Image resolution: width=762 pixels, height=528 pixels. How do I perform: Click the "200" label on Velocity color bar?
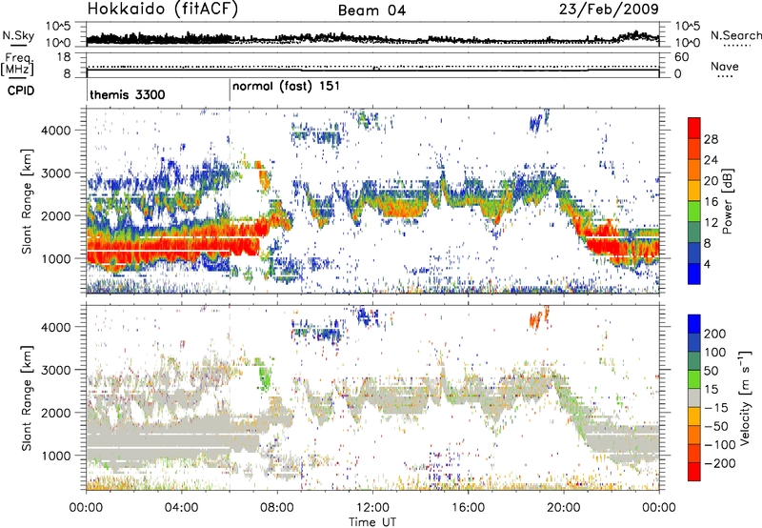pyautogui.click(x=715, y=334)
